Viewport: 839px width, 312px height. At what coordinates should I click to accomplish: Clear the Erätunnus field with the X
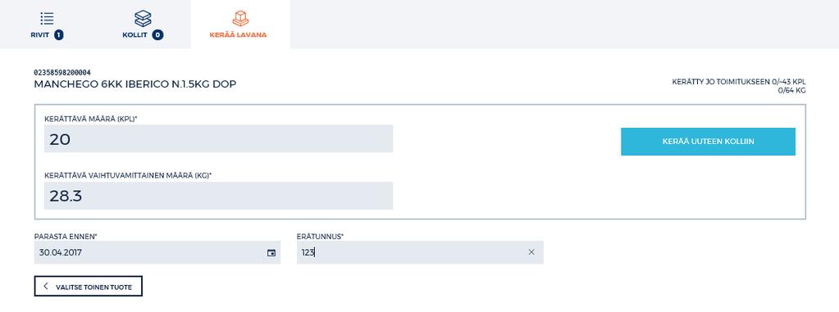(531, 252)
